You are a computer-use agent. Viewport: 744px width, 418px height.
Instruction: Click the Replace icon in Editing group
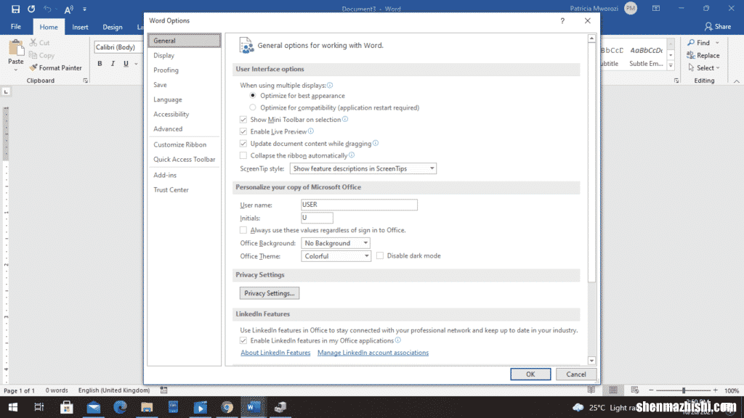tap(691, 55)
